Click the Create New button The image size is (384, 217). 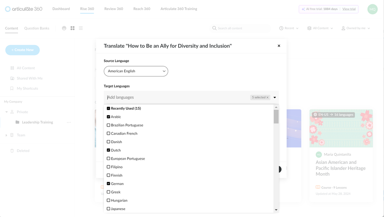[x=22, y=50]
